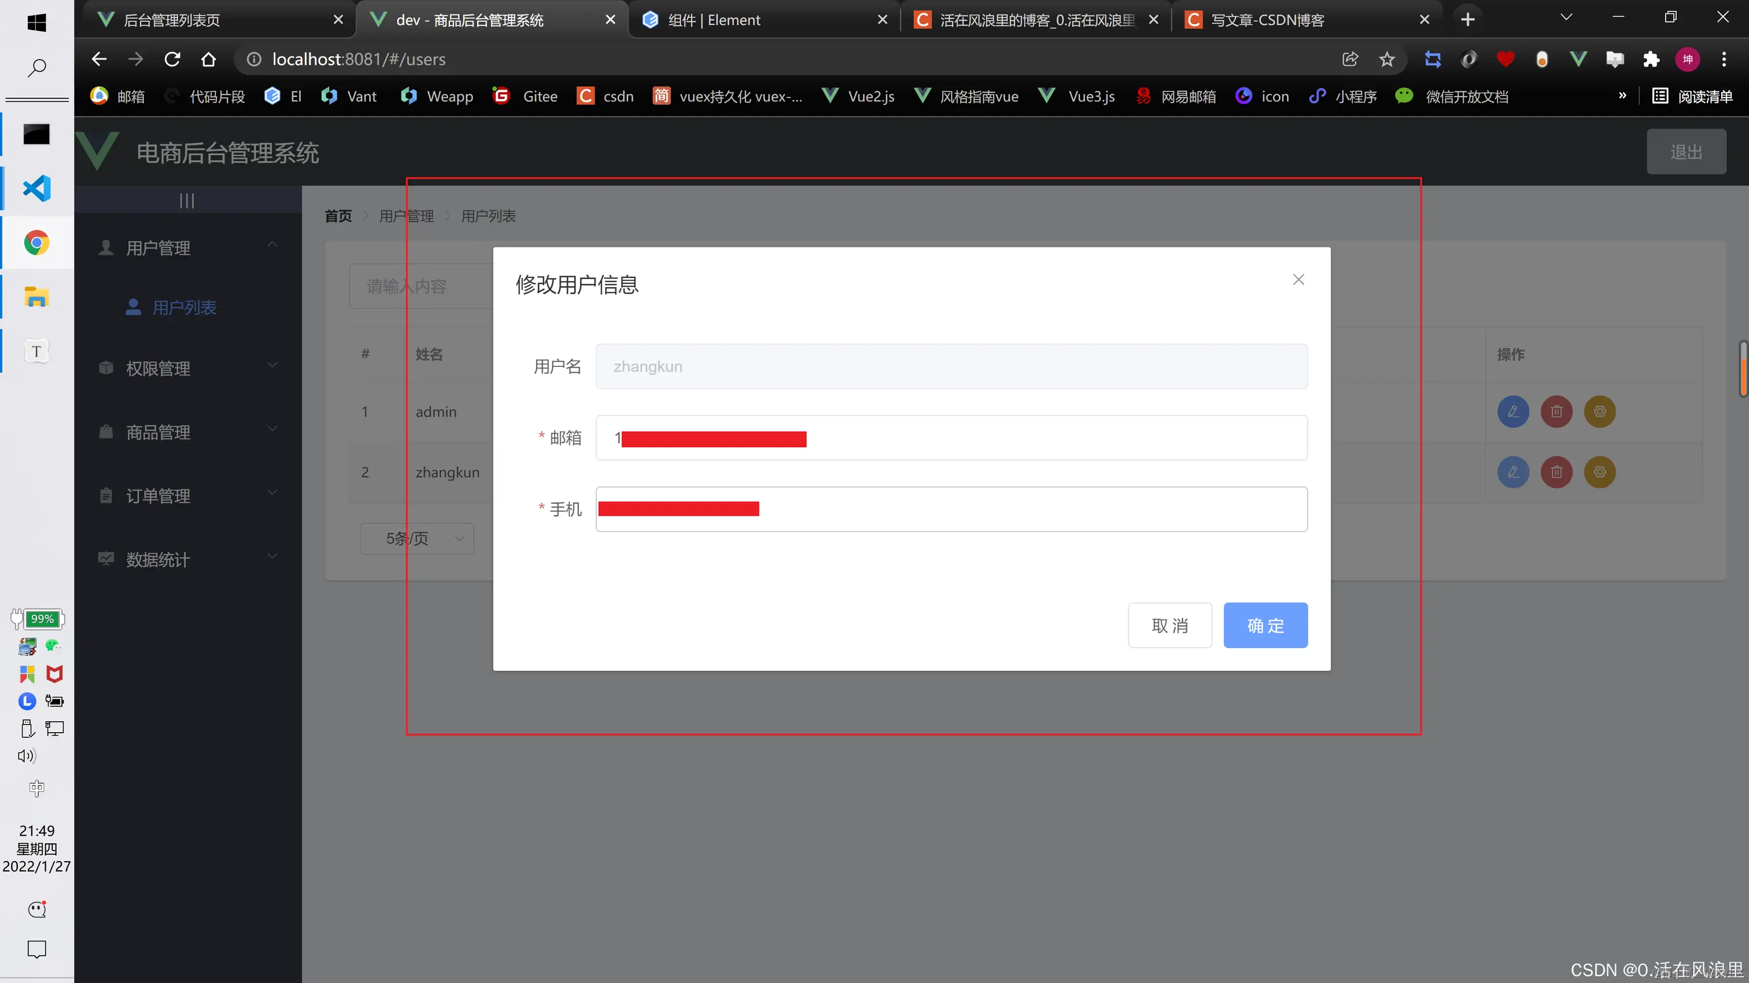
Task: Click the share page icon in address bar
Action: tap(1350, 59)
